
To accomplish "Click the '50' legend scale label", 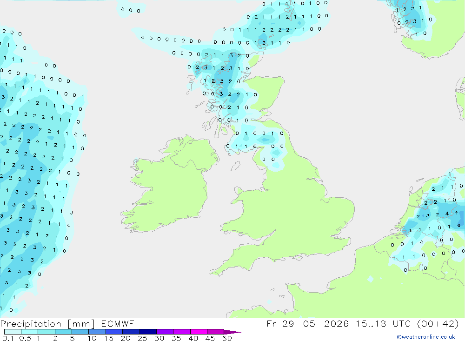I will [227, 338].
